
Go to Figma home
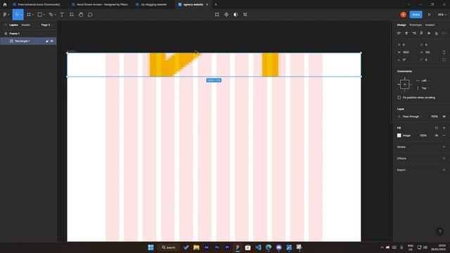coord(5,5)
